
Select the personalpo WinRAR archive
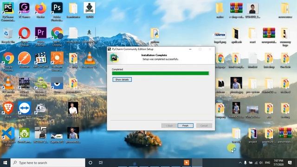(285, 135)
